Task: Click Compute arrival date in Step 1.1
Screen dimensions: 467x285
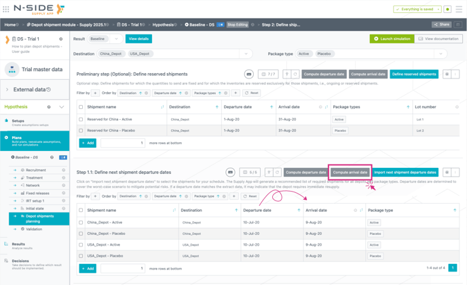Action: (x=350, y=173)
